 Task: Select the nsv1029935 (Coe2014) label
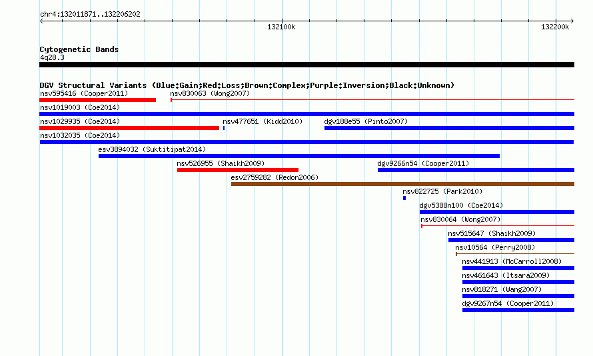pyautogui.click(x=80, y=121)
